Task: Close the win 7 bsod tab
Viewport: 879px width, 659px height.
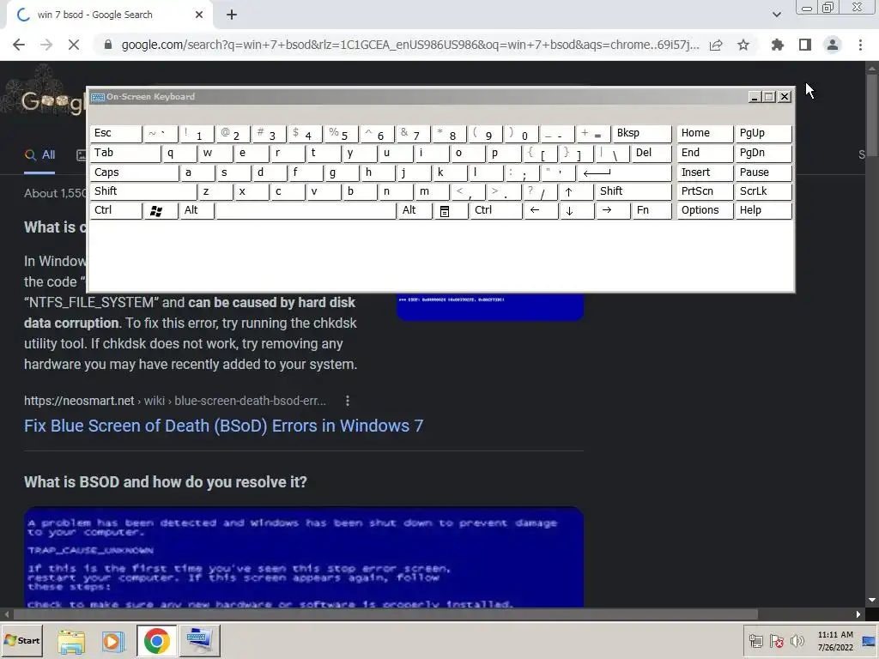Action: [199, 15]
